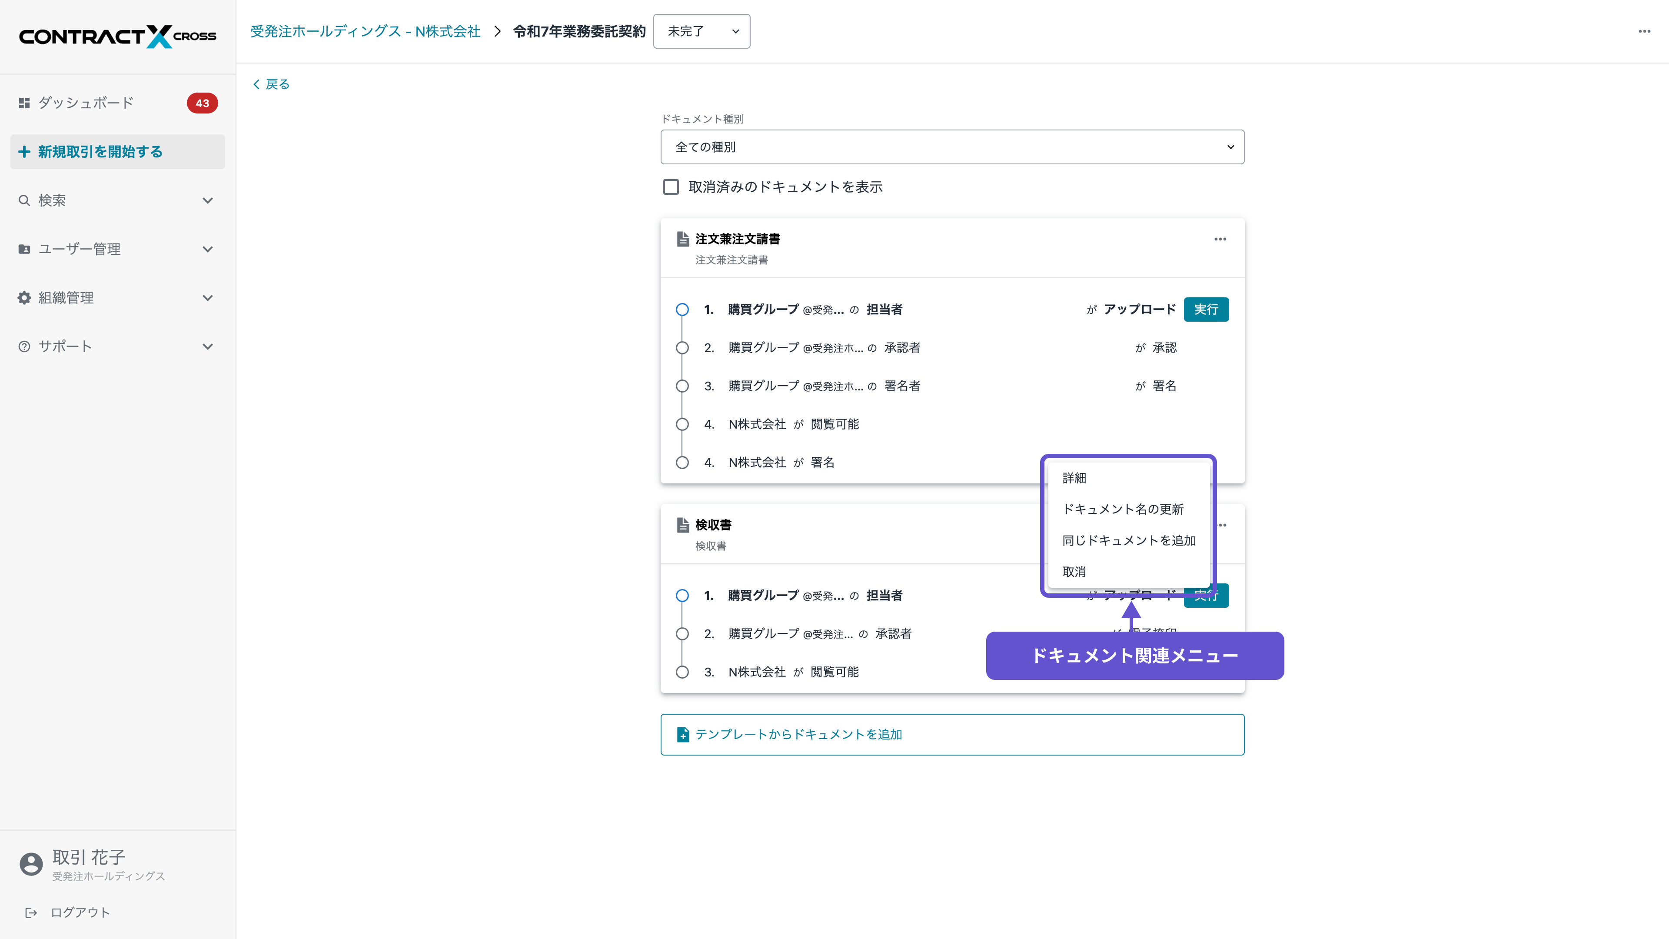
Task: Click the gear icon for 組織管理
Action: click(24, 297)
